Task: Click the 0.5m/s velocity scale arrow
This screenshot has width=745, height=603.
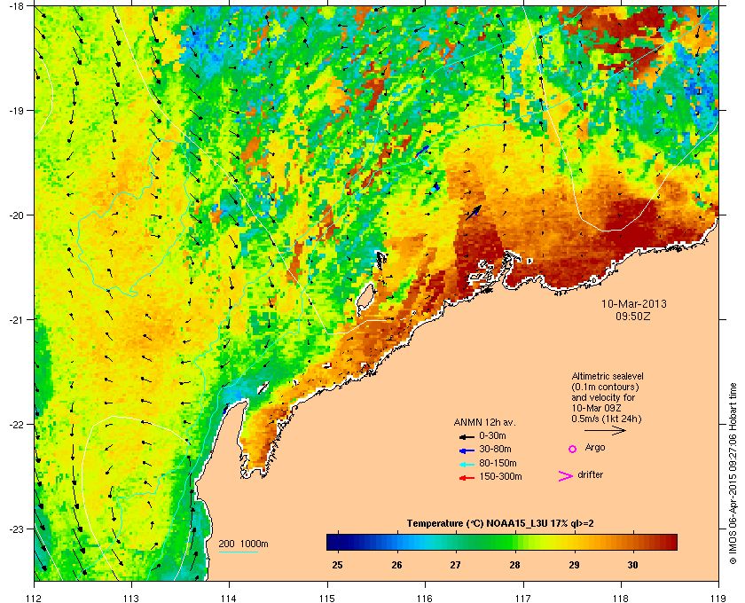Action: pyautogui.click(x=605, y=430)
